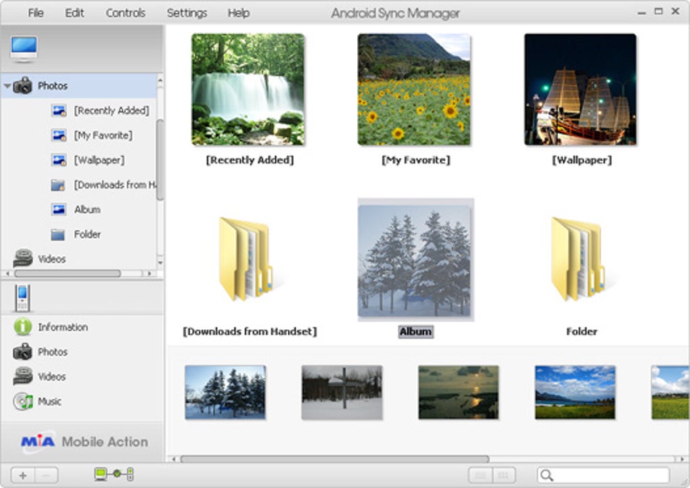Click the Music label under handset
The height and width of the screenshot is (488, 690).
(49, 401)
